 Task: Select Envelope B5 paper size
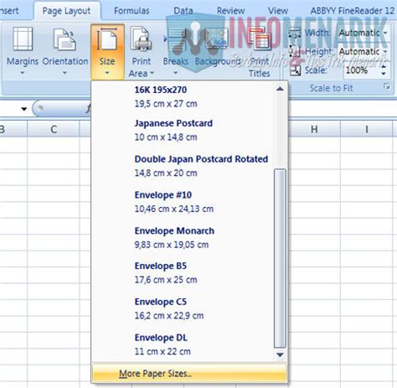tap(183, 273)
